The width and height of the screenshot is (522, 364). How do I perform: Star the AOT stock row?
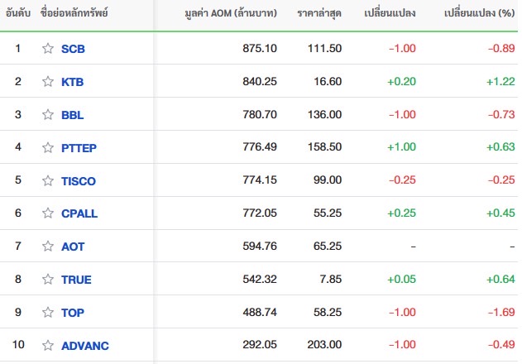tap(48, 246)
